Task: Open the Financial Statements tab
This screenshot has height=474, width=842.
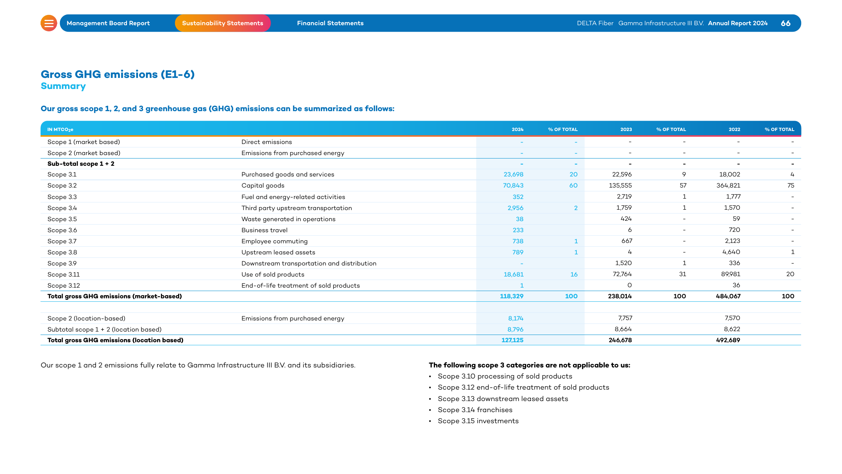Action: point(330,23)
